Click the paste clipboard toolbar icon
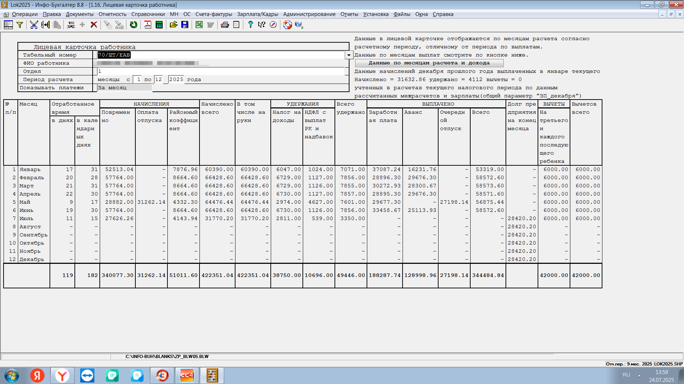684x384 pixels. coord(57,25)
